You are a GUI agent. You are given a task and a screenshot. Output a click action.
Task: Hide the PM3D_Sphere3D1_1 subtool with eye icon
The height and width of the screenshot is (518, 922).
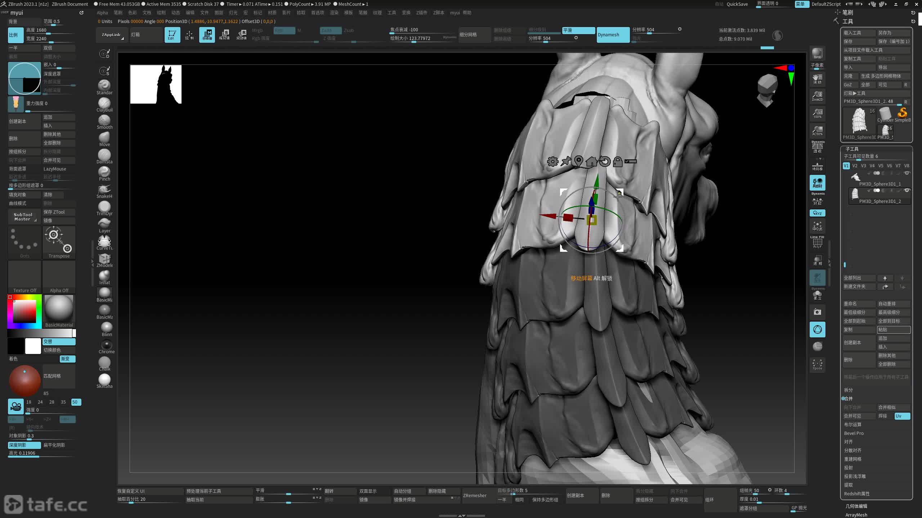pyautogui.click(x=907, y=173)
